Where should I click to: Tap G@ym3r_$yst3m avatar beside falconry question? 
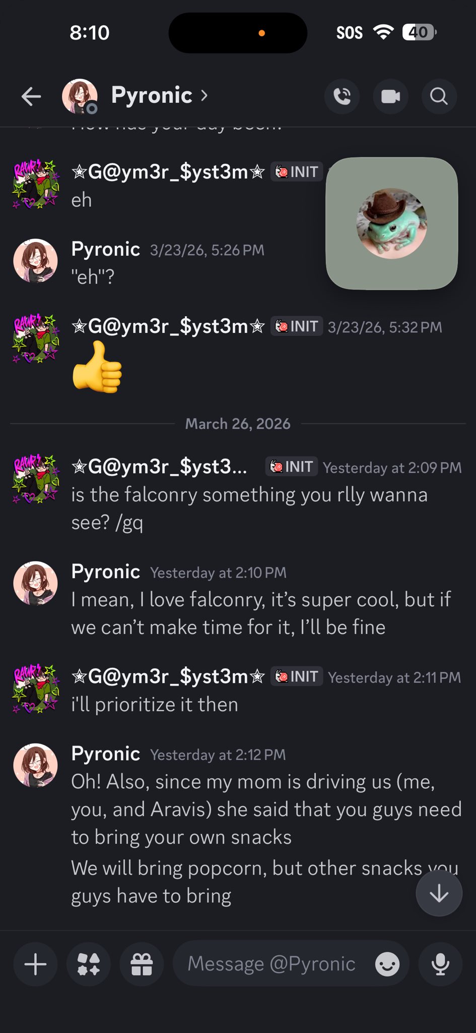click(x=35, y=479)
